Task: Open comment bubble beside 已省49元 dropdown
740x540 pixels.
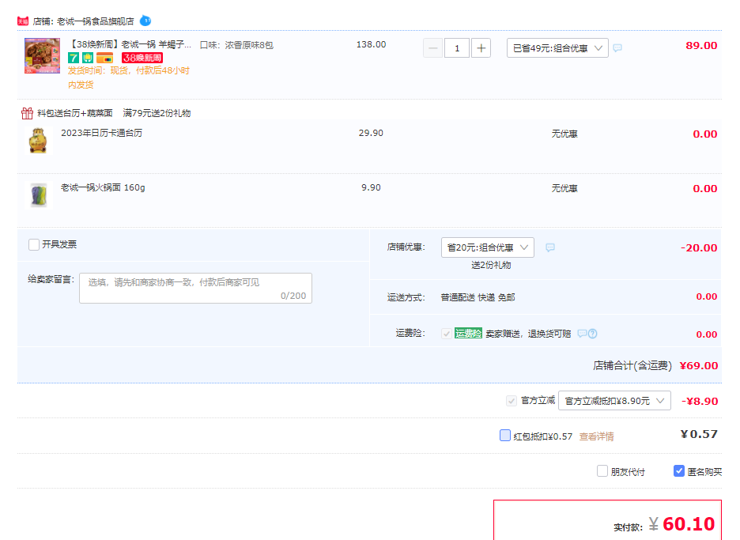Action: tap(617, 47)
